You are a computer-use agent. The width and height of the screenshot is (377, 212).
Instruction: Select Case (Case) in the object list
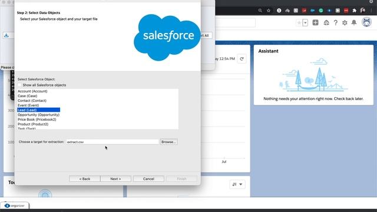tap(28, 96)
